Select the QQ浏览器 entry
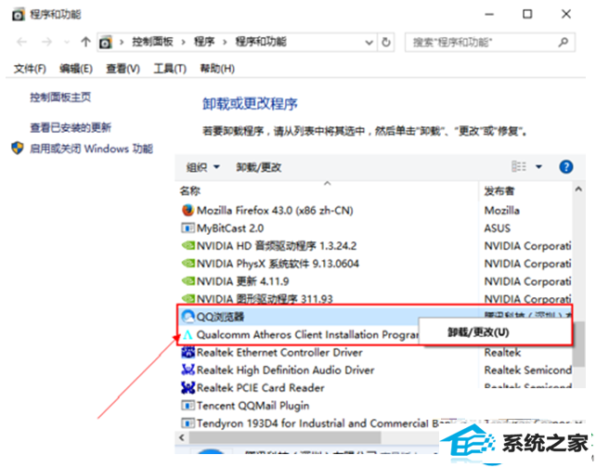Viewport: 596px width, 468px height. pos(220,317)
